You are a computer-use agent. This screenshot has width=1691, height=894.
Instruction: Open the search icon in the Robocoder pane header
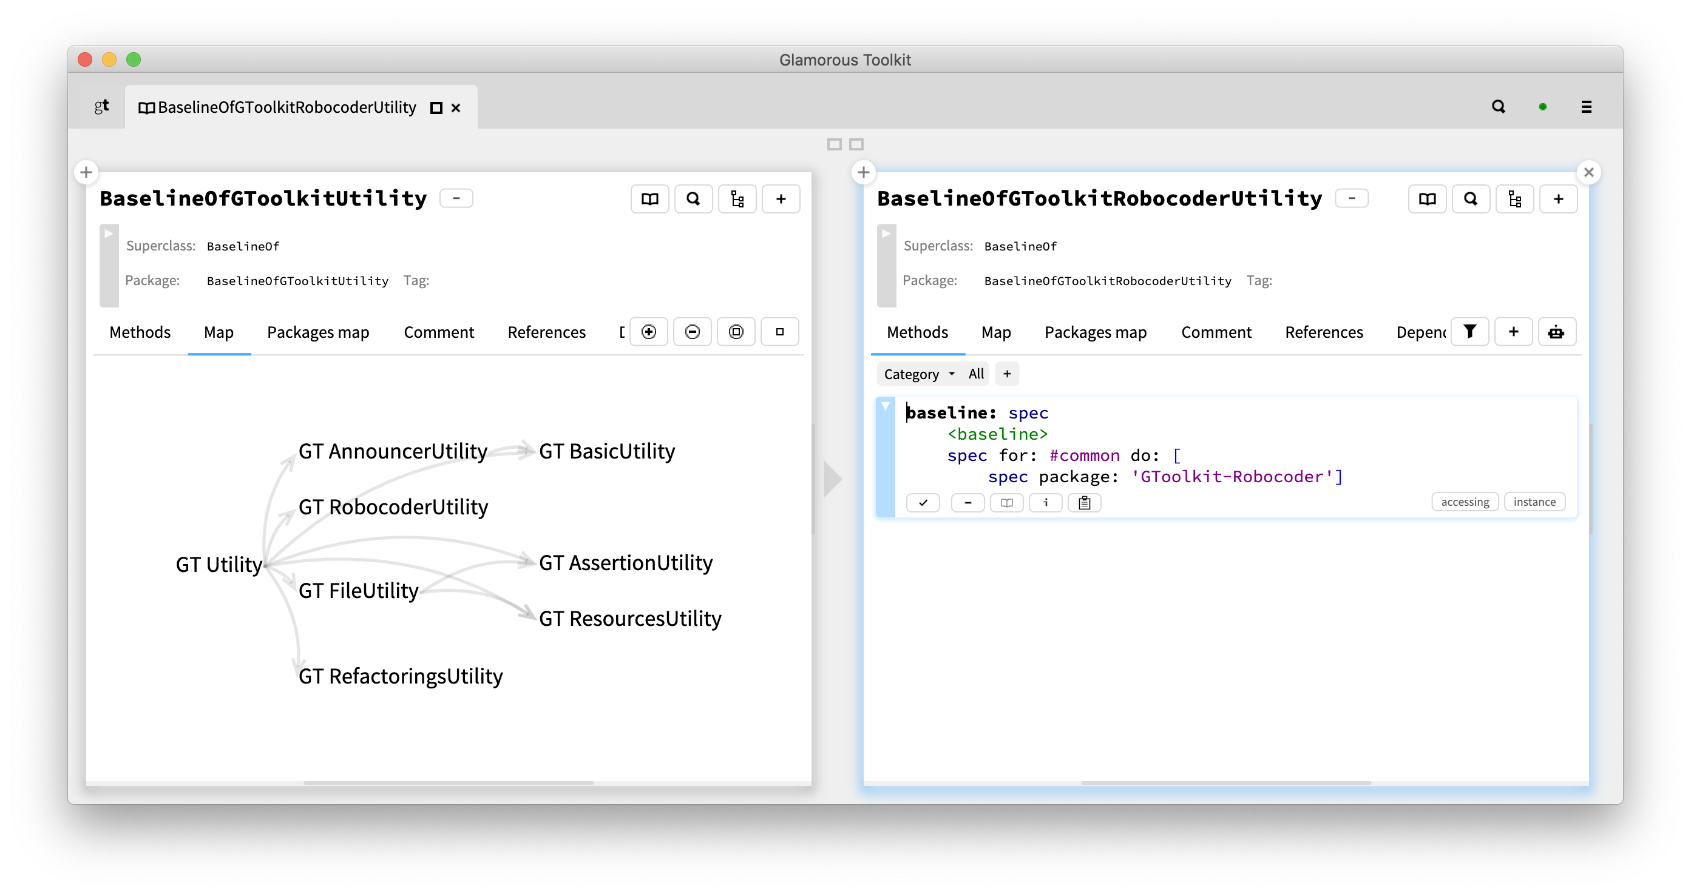click(x=1471, y=199)
